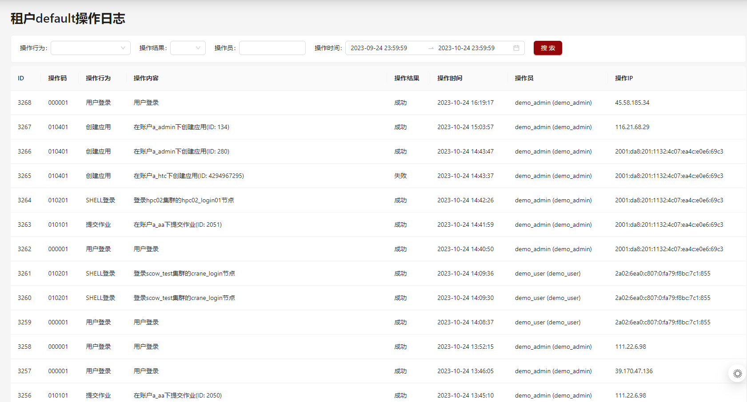Image resolution: width=747 pixels, height=402 pixels.
Task: Click the 操作时间 column header
Action: [x=449, y=78]
